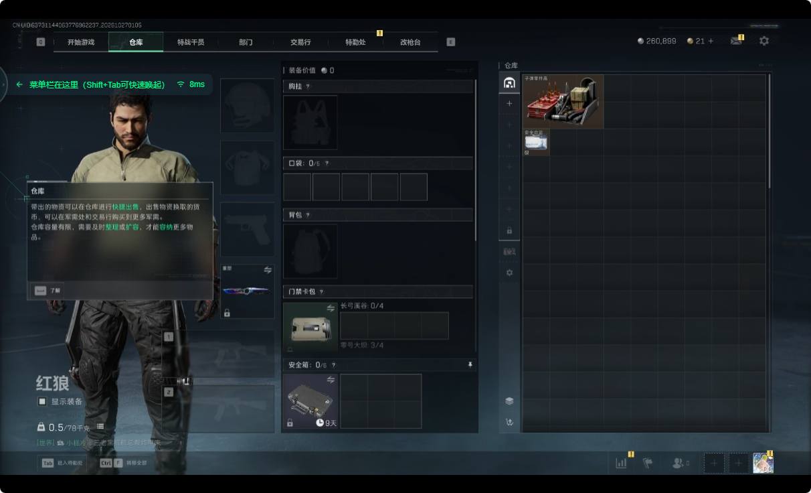This screenshot has width=811, height=493.
Task: Add currency with the plus beside 21
Action: click(x=711, y=41)
